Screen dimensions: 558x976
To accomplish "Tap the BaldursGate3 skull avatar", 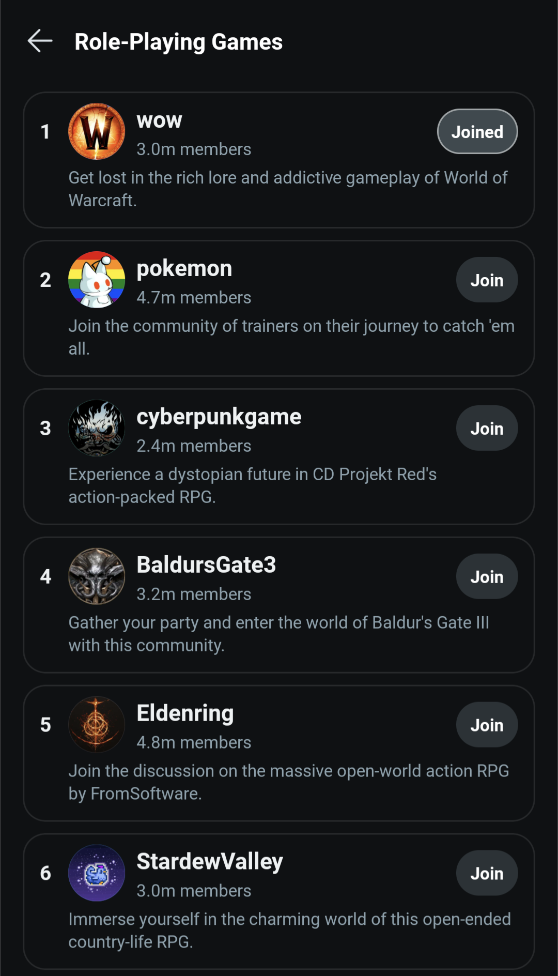I will [97, 576].
